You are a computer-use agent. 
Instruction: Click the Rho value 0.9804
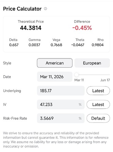coord(98,45)
